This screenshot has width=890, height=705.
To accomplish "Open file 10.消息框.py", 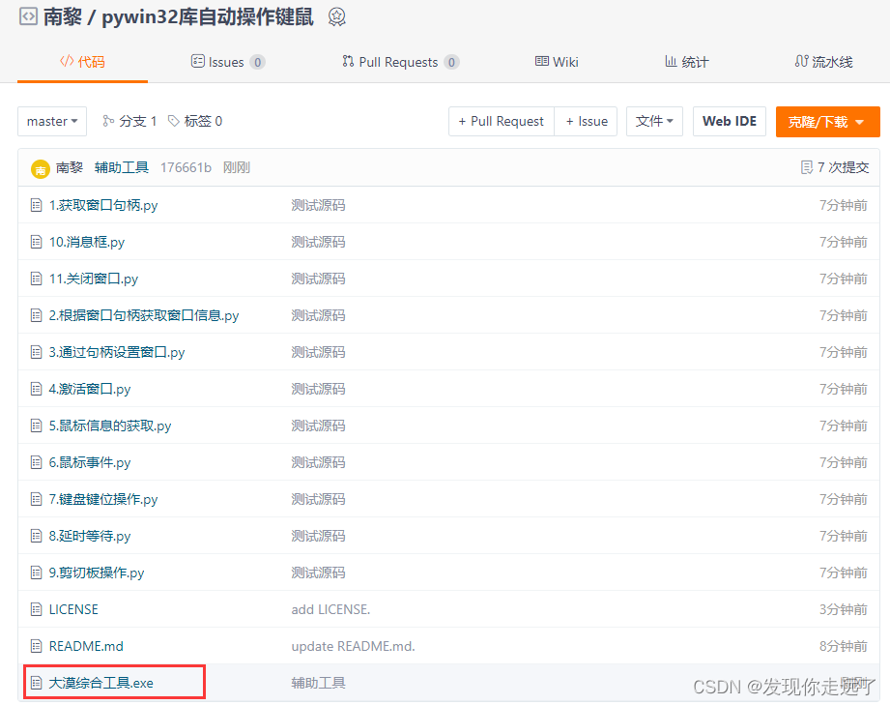I will (87, 242).
